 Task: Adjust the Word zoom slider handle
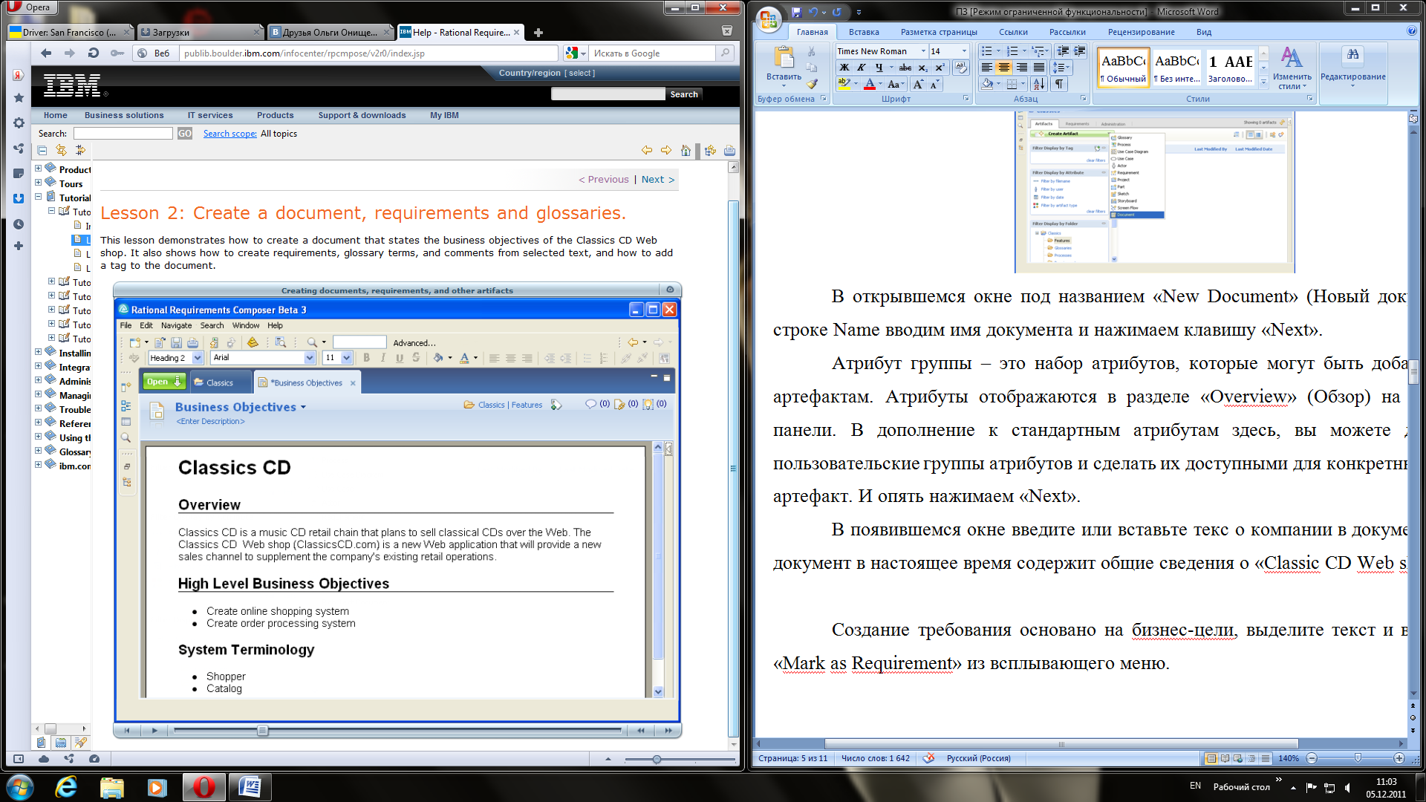1358,758
